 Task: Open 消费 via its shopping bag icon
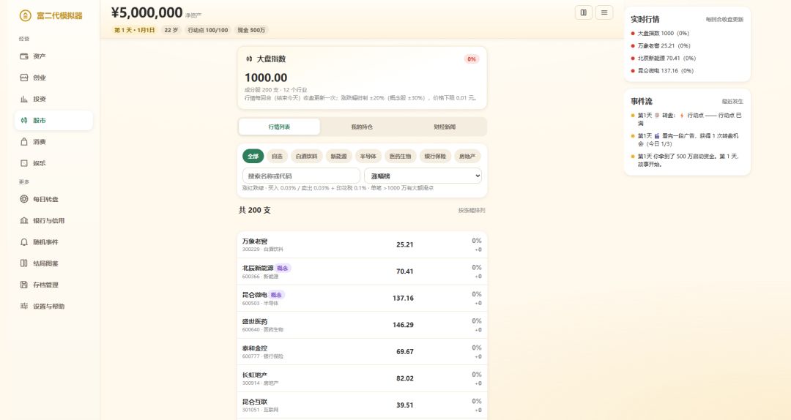point(23,142)
